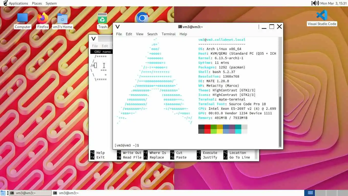Open the Trash desktop icon
348x196 pixels.
click(x=102, y=21)
